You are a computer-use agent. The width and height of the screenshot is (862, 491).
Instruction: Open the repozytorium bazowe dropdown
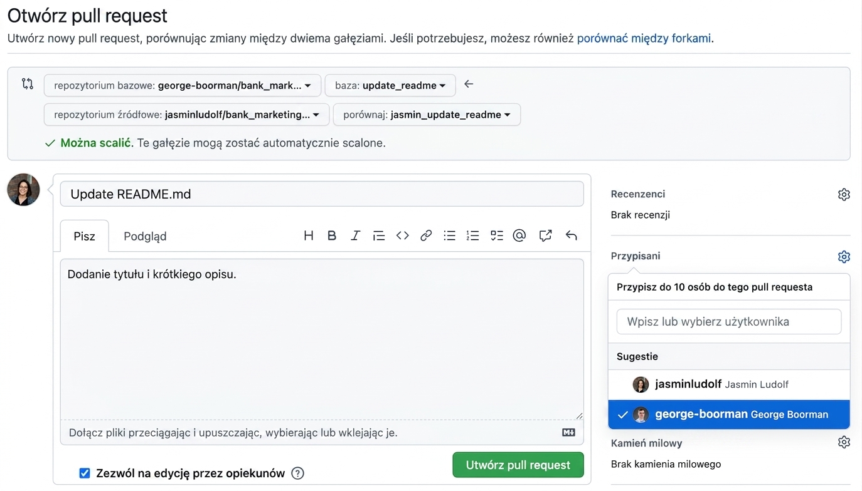(183, 85)
